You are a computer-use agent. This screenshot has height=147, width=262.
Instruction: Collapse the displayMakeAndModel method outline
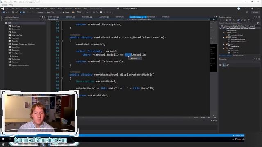point(62,78)
